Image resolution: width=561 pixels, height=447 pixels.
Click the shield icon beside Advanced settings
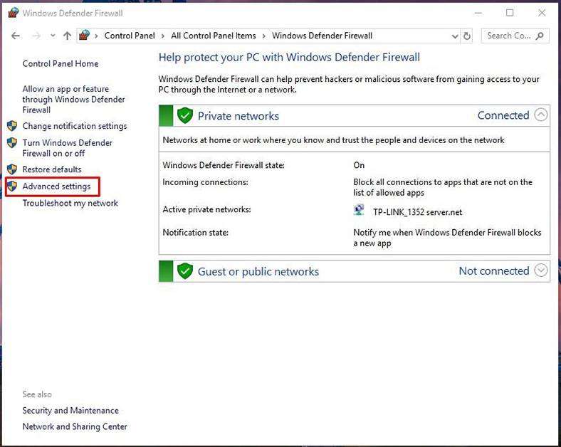(x=12, y=186)
